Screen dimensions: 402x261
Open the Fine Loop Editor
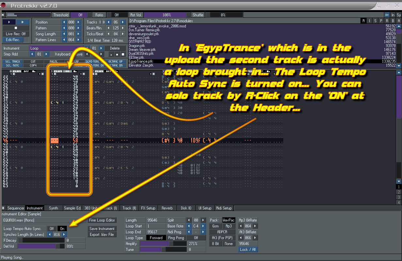click(x=102, y=220)
